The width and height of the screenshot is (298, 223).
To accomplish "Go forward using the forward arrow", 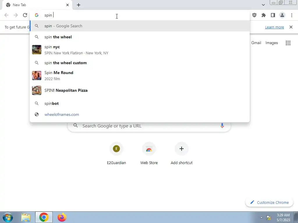I will click(x=16, y=15).
